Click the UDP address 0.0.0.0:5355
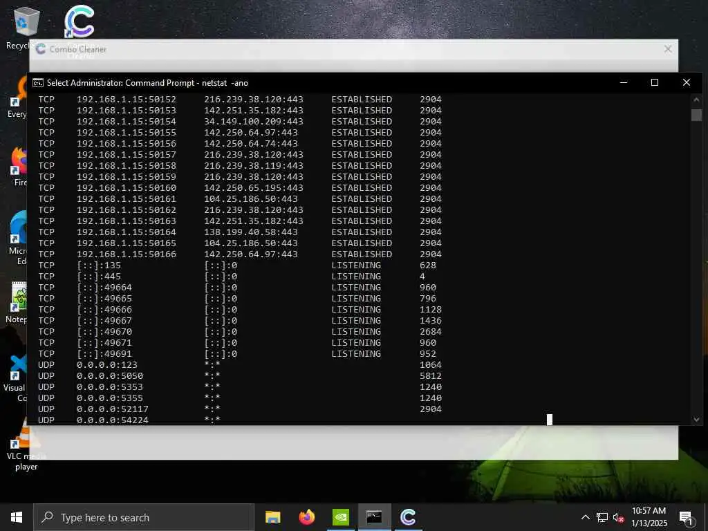Image resolution: width=708 pixels, height=531 pixels. (110, 398)
